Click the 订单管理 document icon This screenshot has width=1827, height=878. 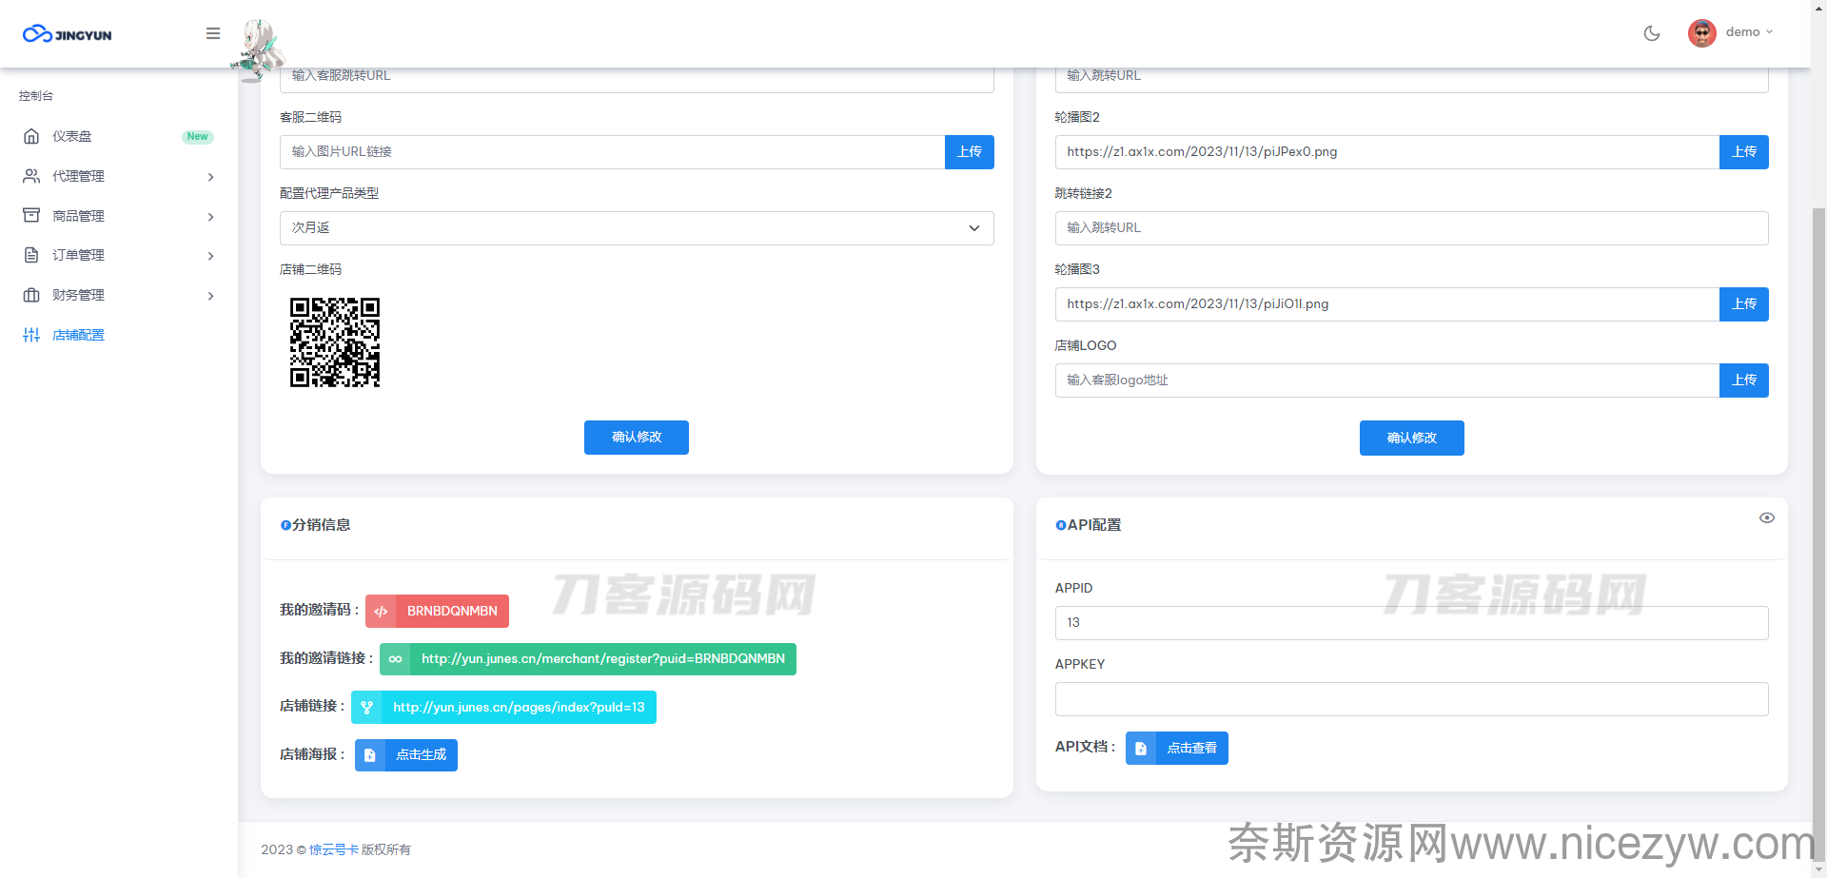point(31,255)
